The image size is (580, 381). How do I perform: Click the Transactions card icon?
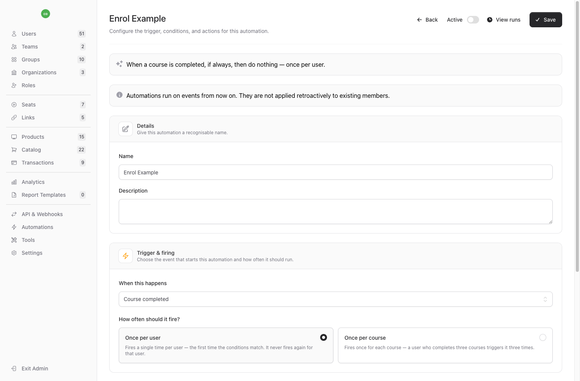[x=14, y=163]
